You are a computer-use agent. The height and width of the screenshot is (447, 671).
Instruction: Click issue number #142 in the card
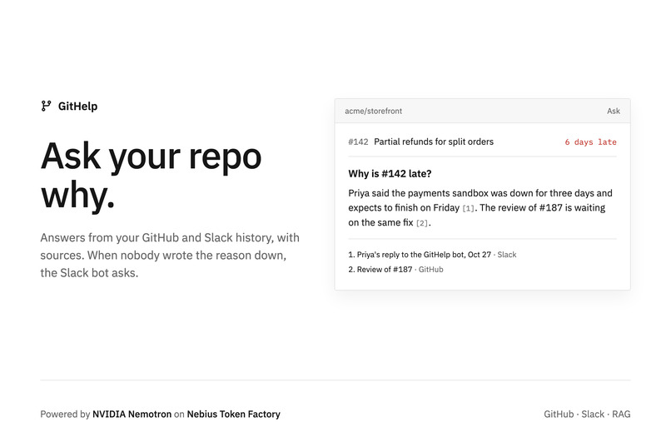358,142
